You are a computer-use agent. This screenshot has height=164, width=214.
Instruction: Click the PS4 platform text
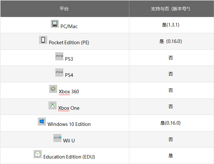point(69,75)
